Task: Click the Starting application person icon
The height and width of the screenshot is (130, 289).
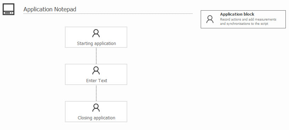Action: pos(96,33)
